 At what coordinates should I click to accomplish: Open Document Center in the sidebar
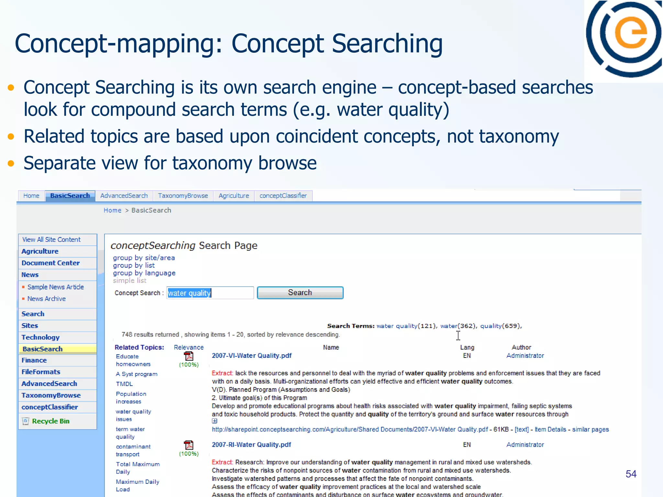tap(51, 263)
